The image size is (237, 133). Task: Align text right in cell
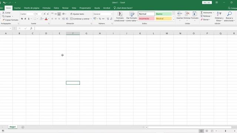pyautogui.click(x=59, y=19)
